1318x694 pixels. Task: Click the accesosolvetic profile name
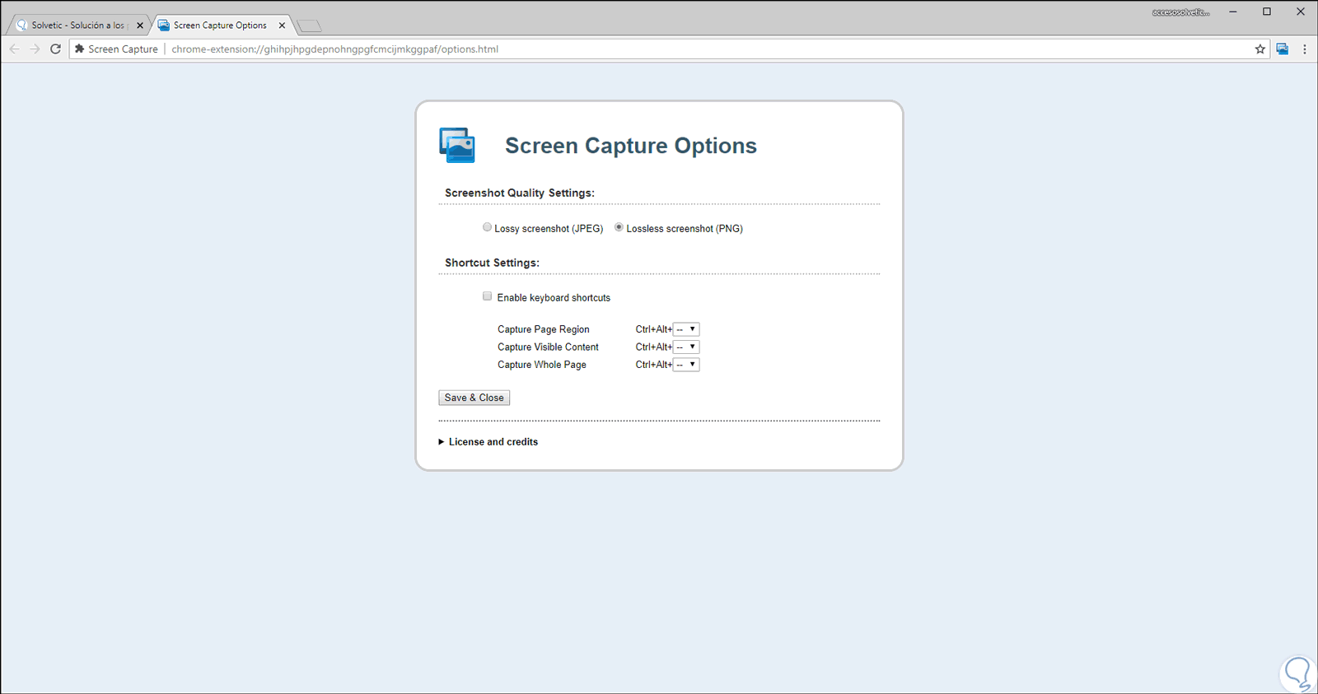1181,12
